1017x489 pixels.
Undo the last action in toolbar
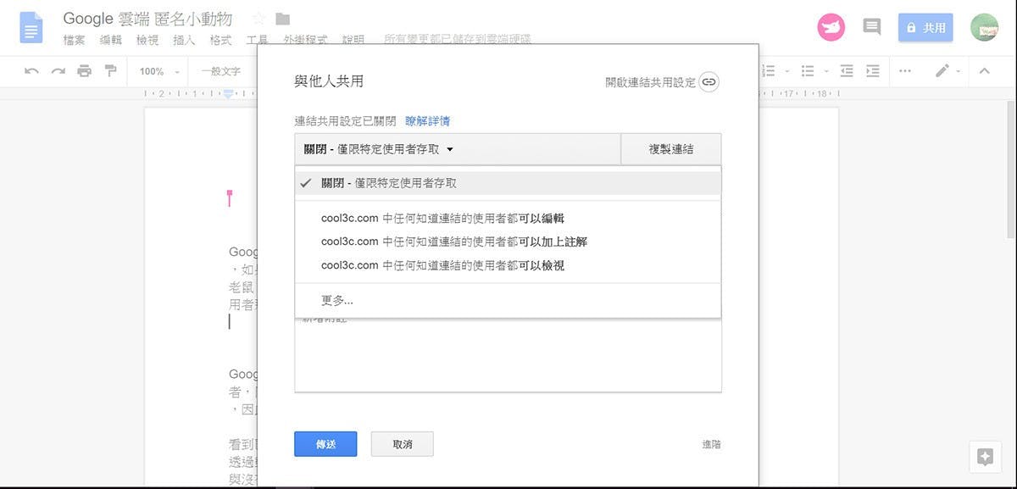tap(31, 71)
